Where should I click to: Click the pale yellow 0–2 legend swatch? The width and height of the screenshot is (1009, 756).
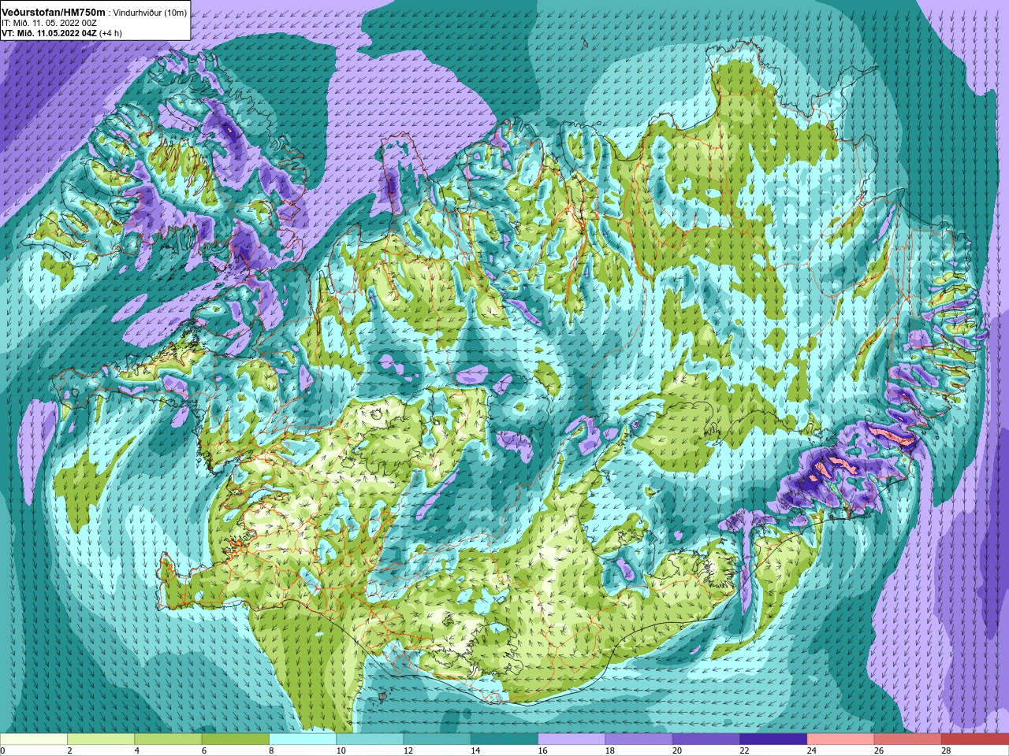point(34,739)
